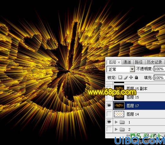Select group row named 1
This screenshot has height=145, width=165.
(x=139, y=122)
